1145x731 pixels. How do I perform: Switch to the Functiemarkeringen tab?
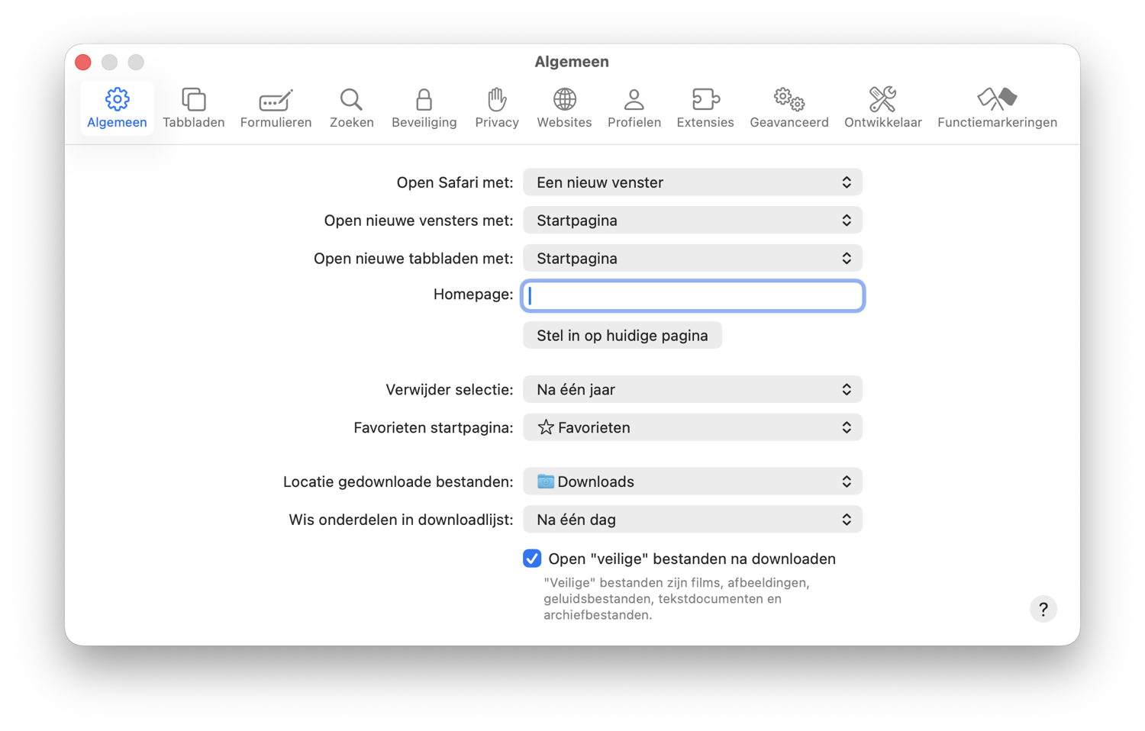[997, 108]
